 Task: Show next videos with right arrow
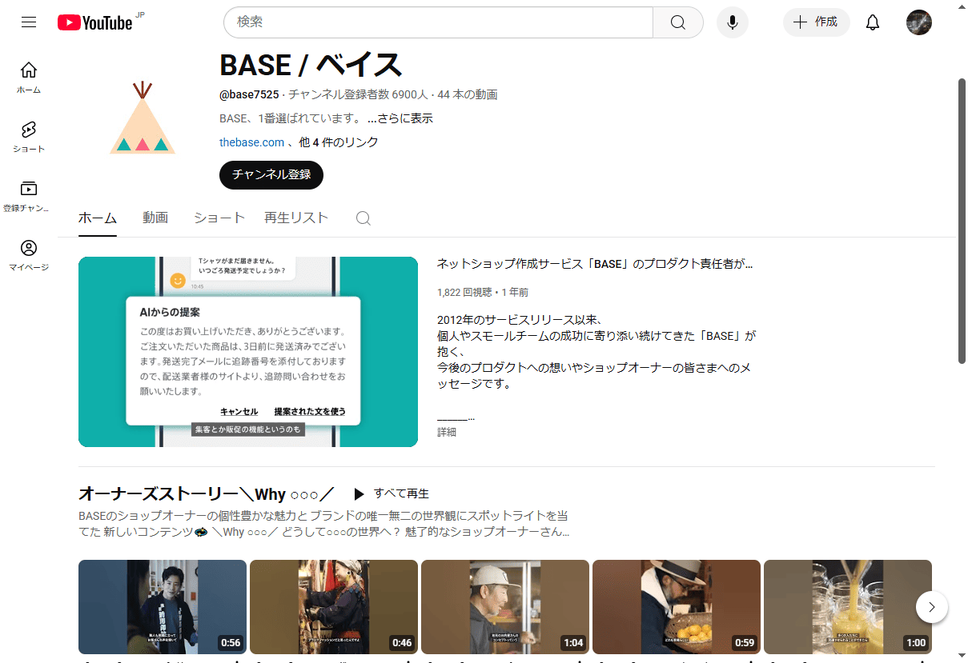point(931,607)
